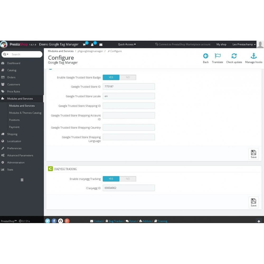Click the user avatar picture

[260, 44]
